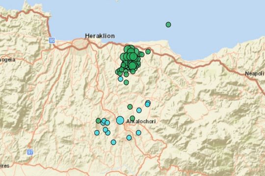
Task: Click the large cyan earthquake marker near Arkalochori
Action: (x=120, y=120)
